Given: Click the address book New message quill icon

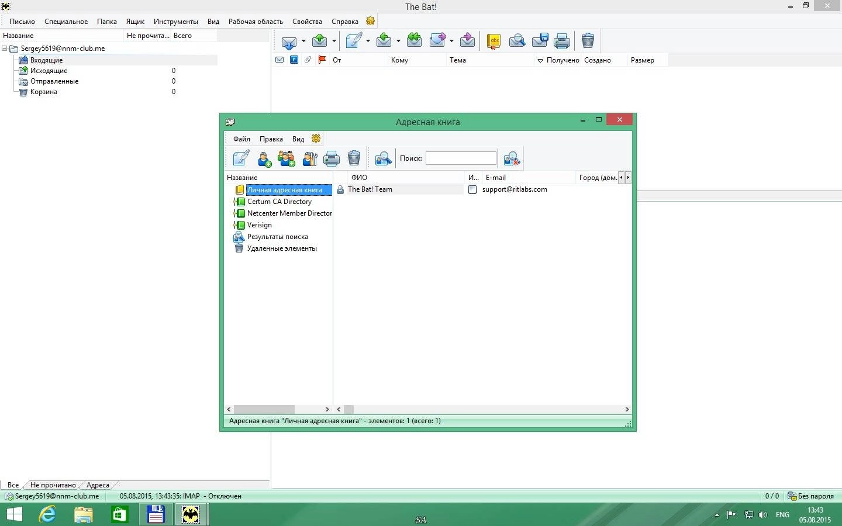Looking at the screenshot, I should coord(241,158).
